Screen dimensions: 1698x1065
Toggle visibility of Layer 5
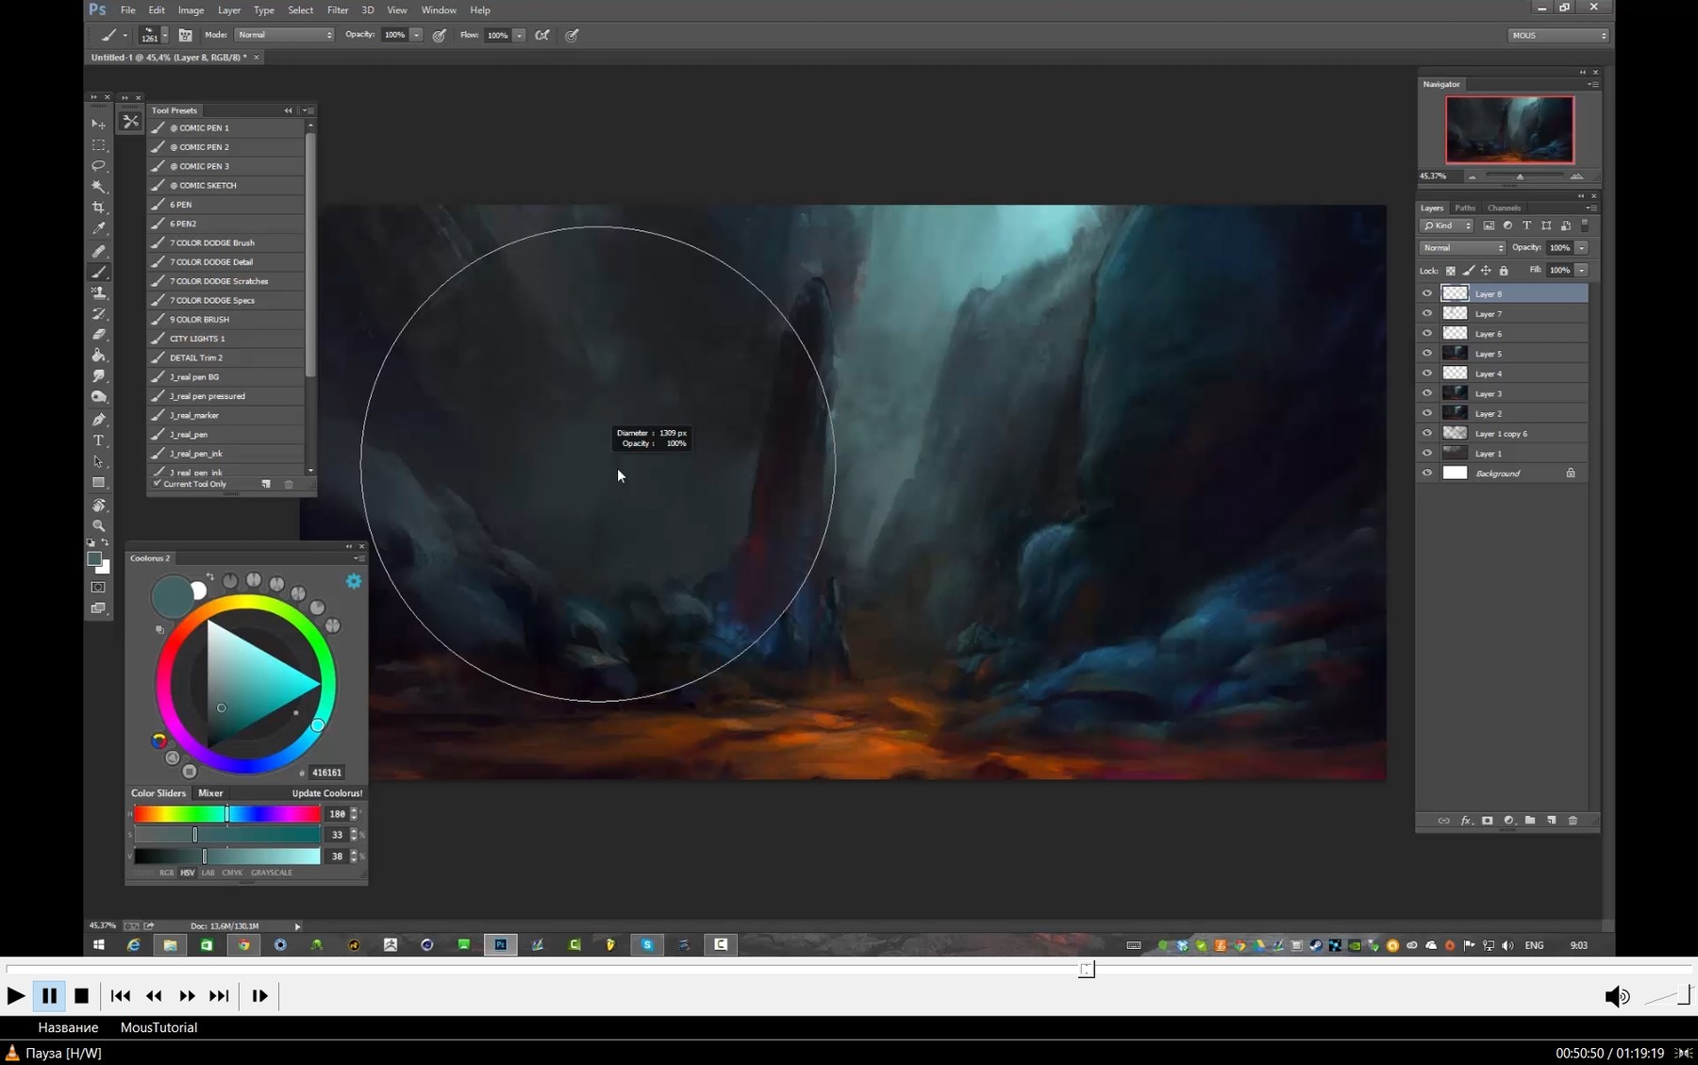pyautogui.click(x=1427, y=353)
